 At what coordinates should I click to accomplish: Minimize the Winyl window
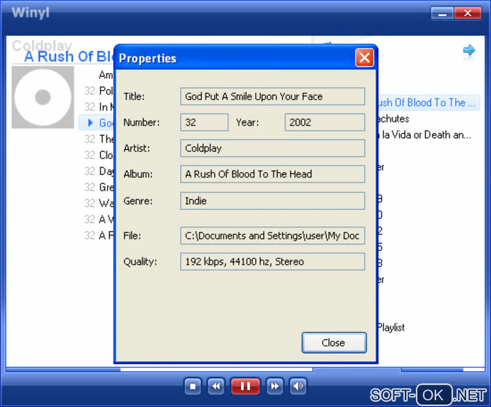442,13
